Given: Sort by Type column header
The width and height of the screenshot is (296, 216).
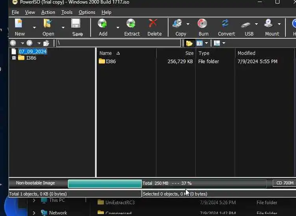Looking at the screenshot, I should pyautogui.click(x=204, y=53).
